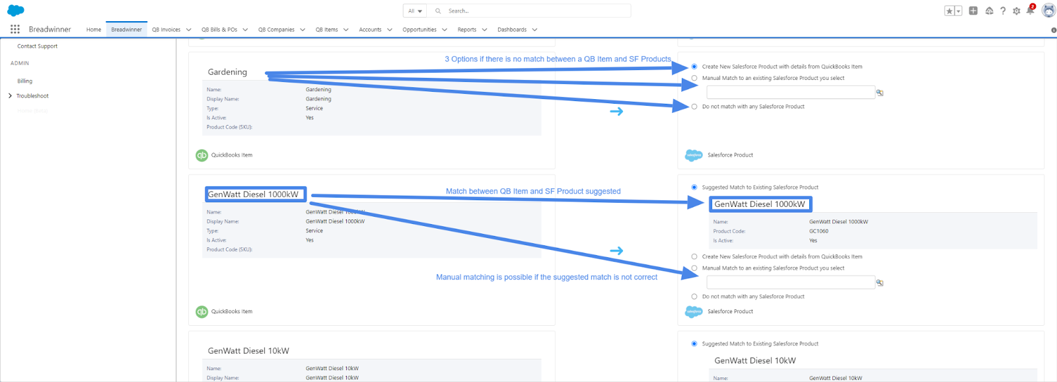
Task: Open the Troubleshoot sidebar link
Action: 32,96
